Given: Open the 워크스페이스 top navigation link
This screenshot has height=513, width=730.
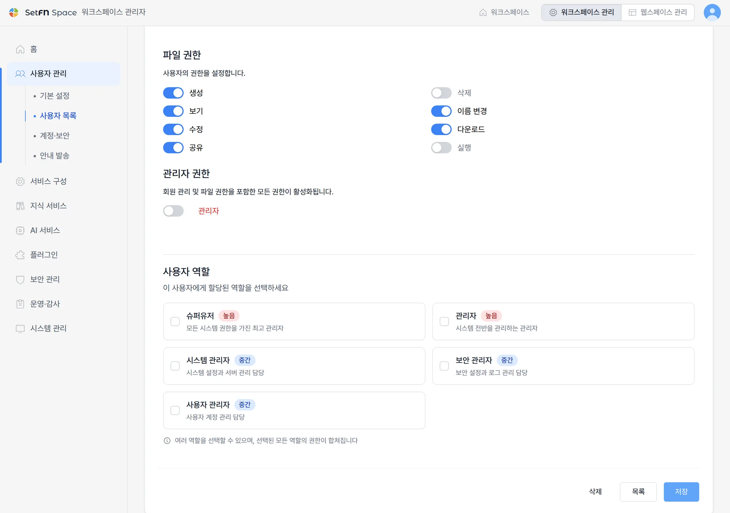Looking at the screenshot, I should (504, 12).
